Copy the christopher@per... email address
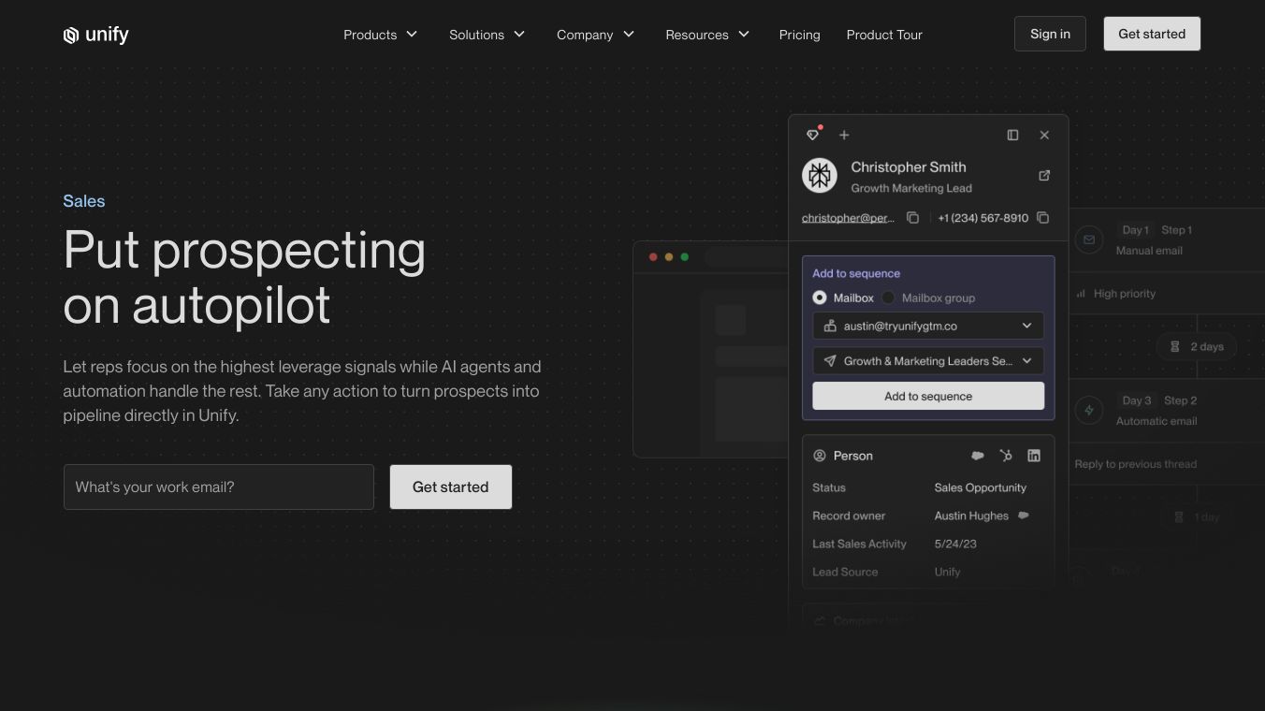This screenshot has height=711, width=1265. [x=912, y=218]
